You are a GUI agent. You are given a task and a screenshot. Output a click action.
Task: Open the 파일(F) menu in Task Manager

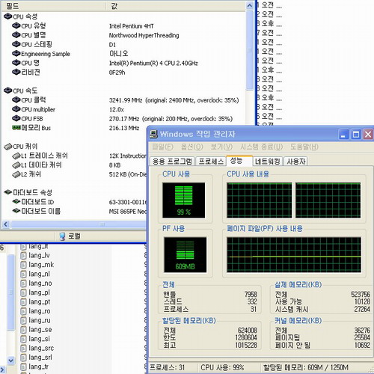(x=162, y=147)
